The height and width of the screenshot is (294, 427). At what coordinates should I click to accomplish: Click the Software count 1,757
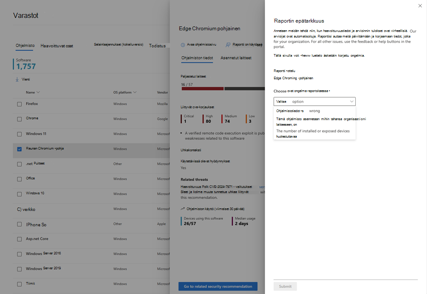click(x=26, y=66)
